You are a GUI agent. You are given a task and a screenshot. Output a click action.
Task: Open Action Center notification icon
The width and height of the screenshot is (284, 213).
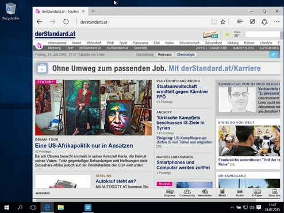pyautogui.click(x=259, y=207)
